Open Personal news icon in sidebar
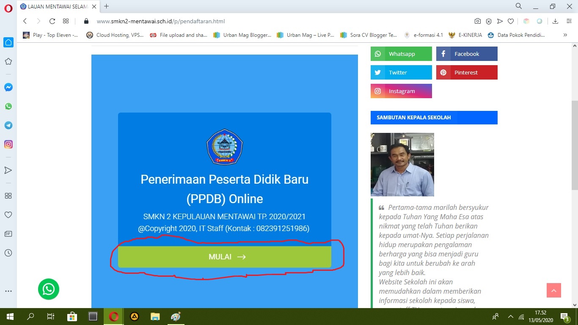Image resolution: width=578 pixels, height=325 pixels. coord(8,234)
